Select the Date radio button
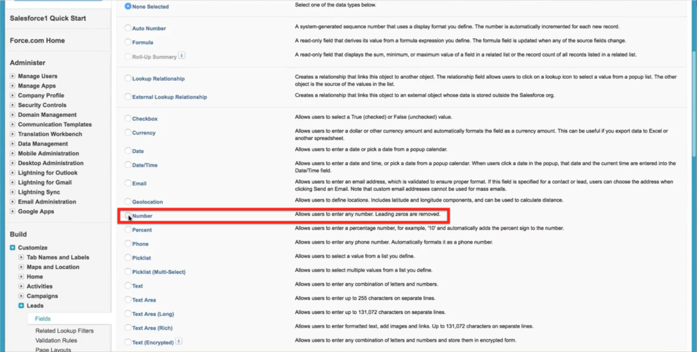 [x=128, y=151]
